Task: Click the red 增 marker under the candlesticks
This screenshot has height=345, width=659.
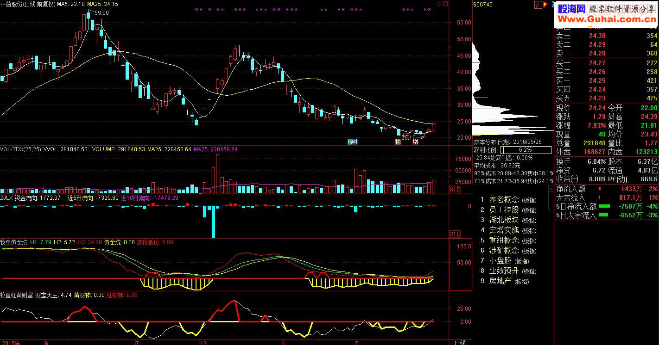Action: (416, 142)
